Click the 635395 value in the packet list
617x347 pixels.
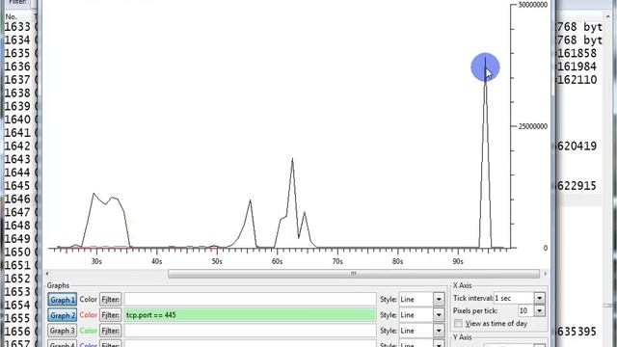click(x=577, y=332)
